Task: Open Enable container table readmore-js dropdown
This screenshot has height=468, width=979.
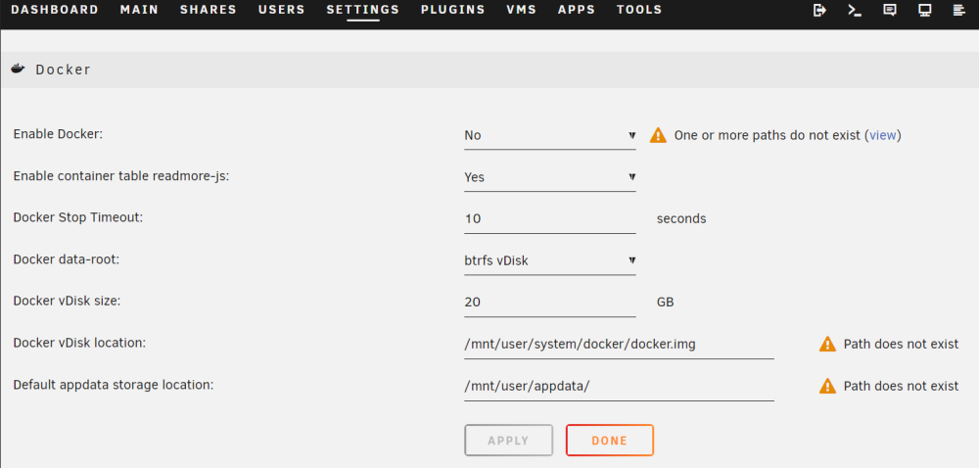Action: point(550,177)
